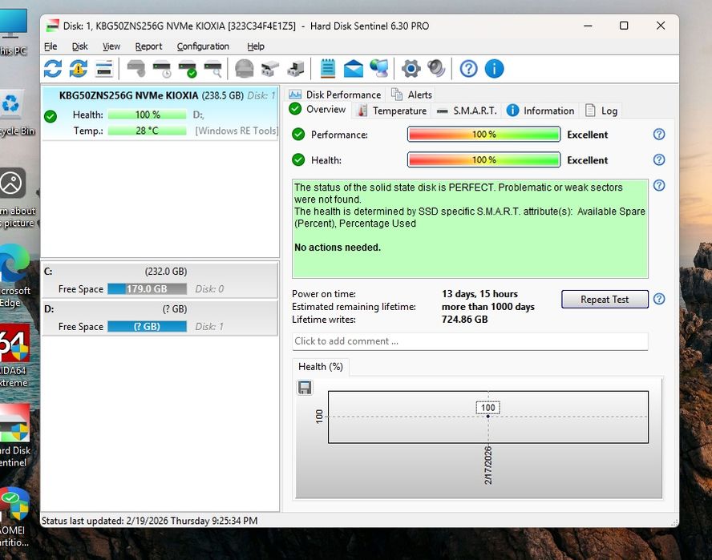Screen dimensions: 712x560
Task: Click the globe and monitor network icon
Action: point(379,69)
